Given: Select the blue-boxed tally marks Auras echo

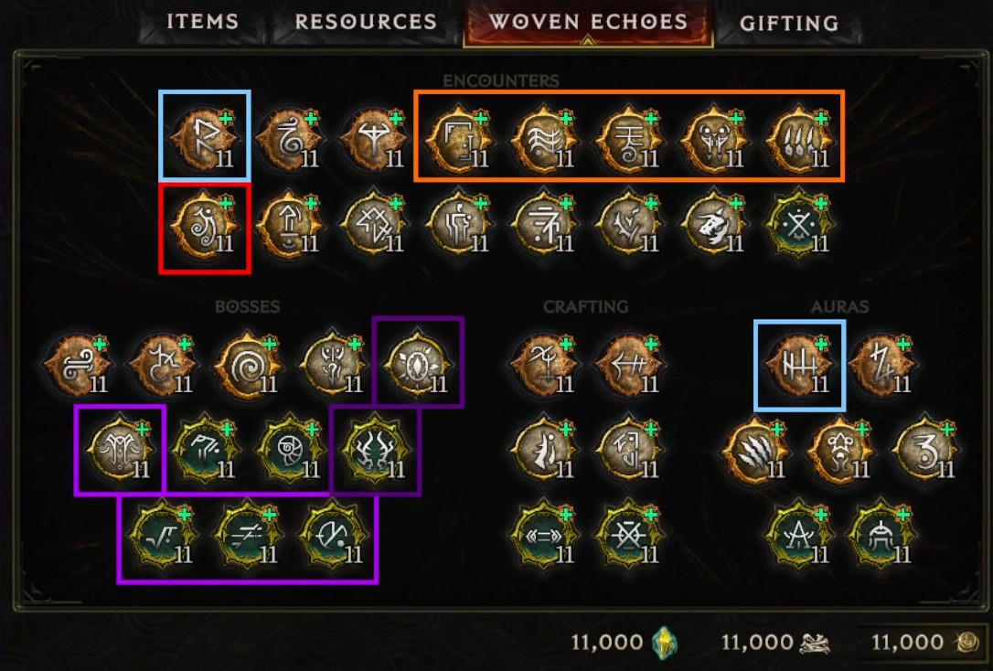Looking at the screenshot, I should pos(799,364).
